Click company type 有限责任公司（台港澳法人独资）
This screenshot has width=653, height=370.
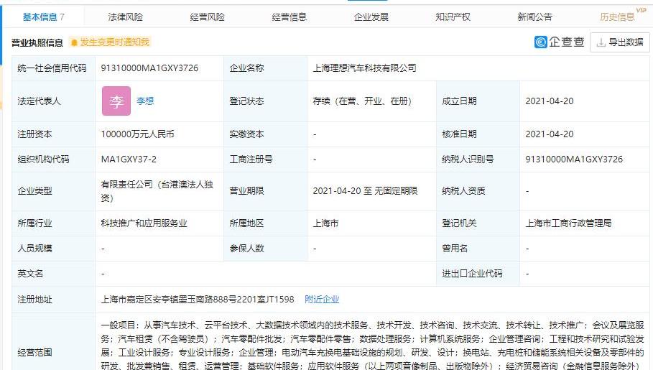click(x=157, y=191)
